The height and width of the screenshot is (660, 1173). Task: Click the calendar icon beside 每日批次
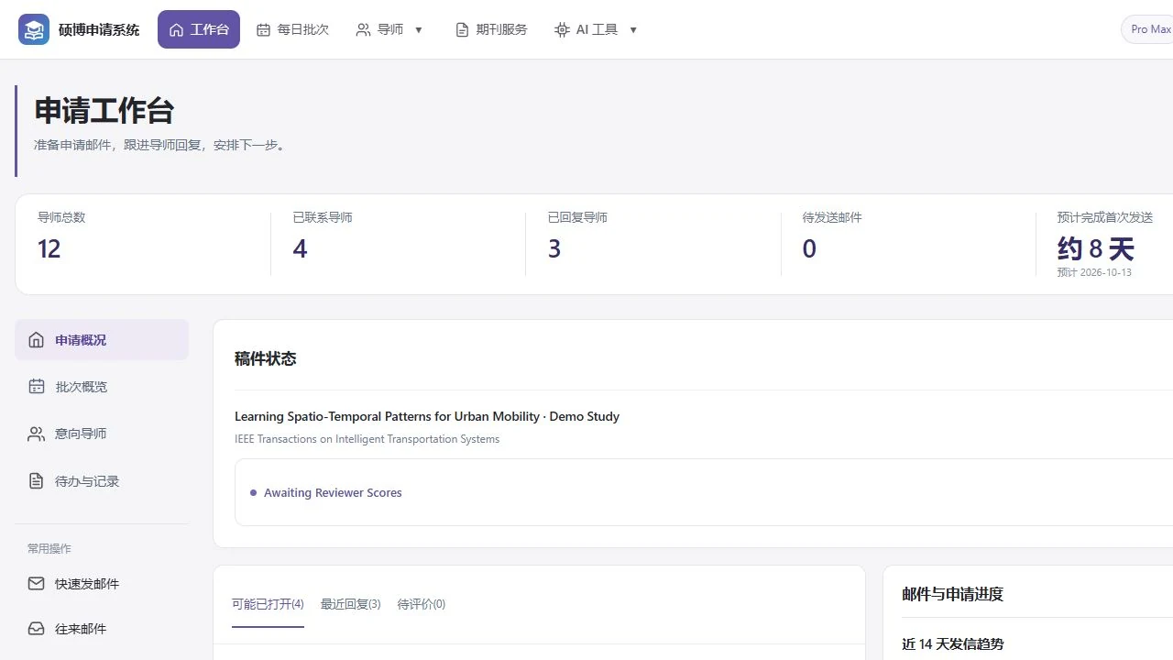263,30
